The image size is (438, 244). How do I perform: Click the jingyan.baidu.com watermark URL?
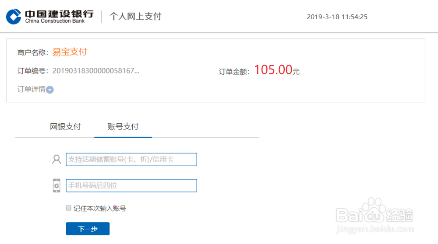pos(374,229)
